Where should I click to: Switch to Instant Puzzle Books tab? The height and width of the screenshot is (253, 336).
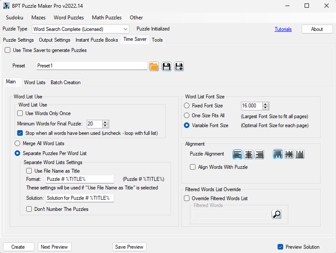point(97,40)
